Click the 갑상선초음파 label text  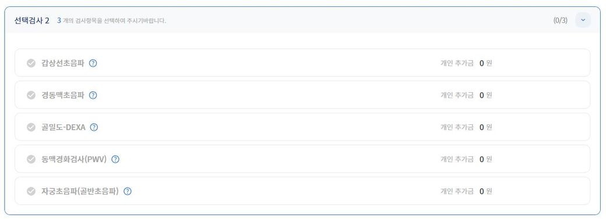pos(62,63)
